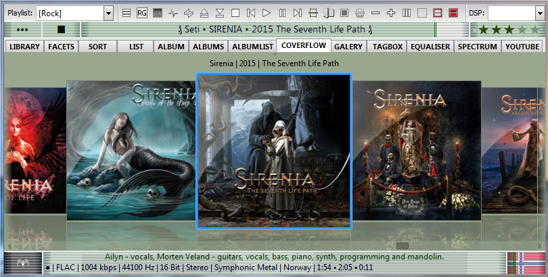Skip to the previous track
The height and width of the screenshot is (277, 548).
251,14
